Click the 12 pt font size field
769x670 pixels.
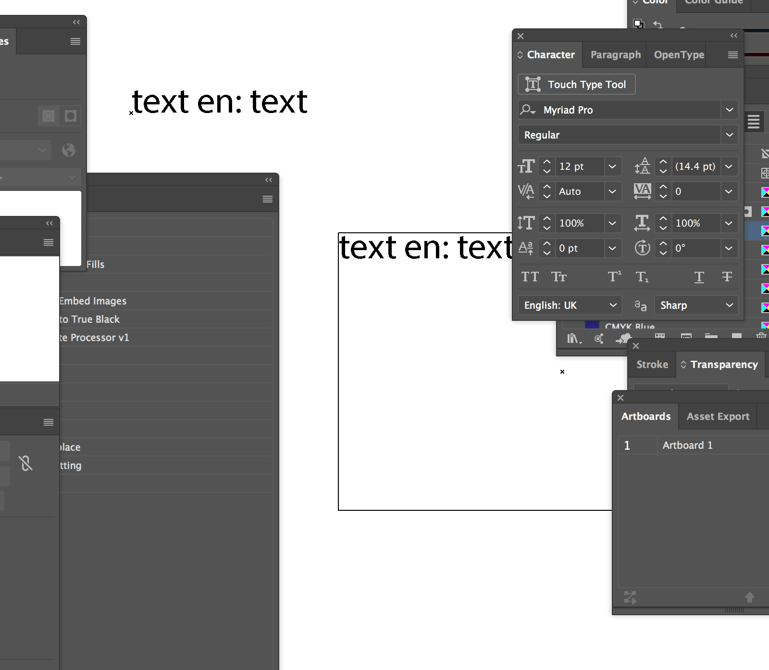580,166
